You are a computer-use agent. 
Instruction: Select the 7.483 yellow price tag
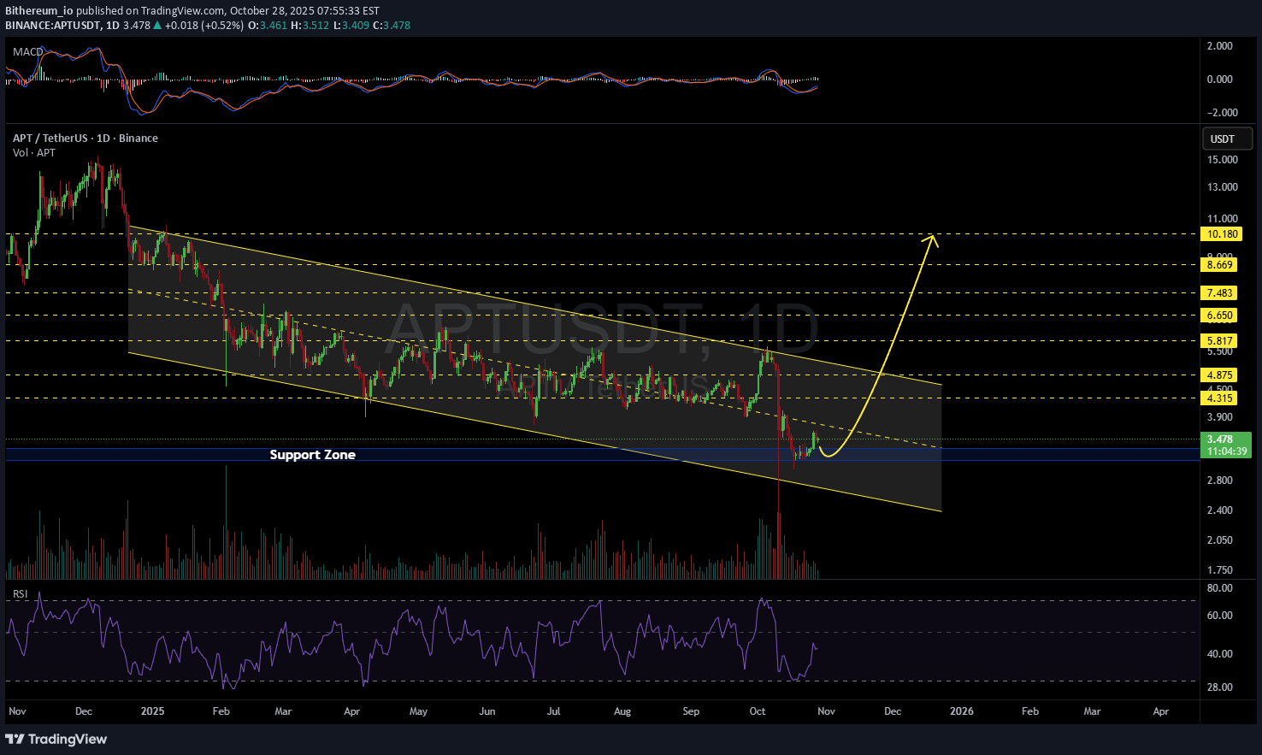point(1221,293)
